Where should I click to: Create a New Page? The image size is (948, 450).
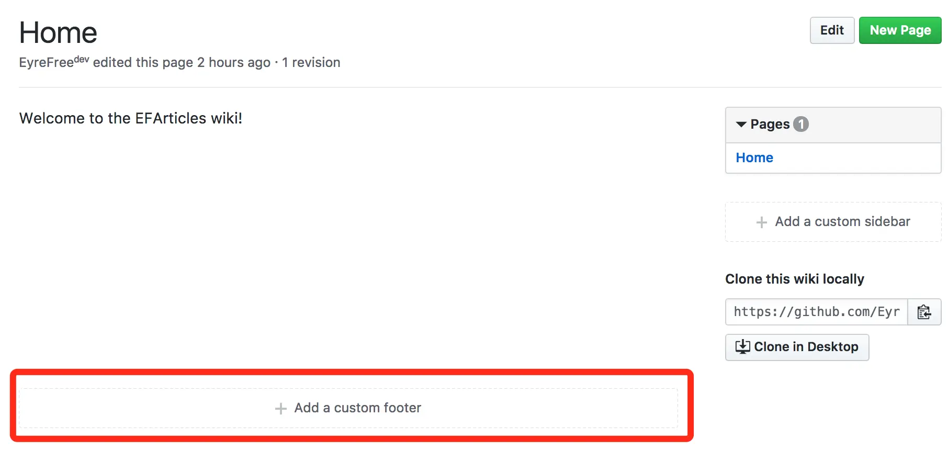[x=900, y=30]
